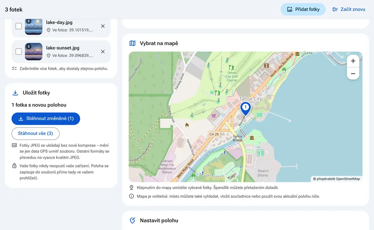Tick the lake-sunset.jpg checkbox

[19, 52]
